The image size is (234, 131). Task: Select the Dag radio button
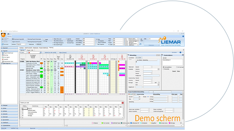tap(44, 41)
